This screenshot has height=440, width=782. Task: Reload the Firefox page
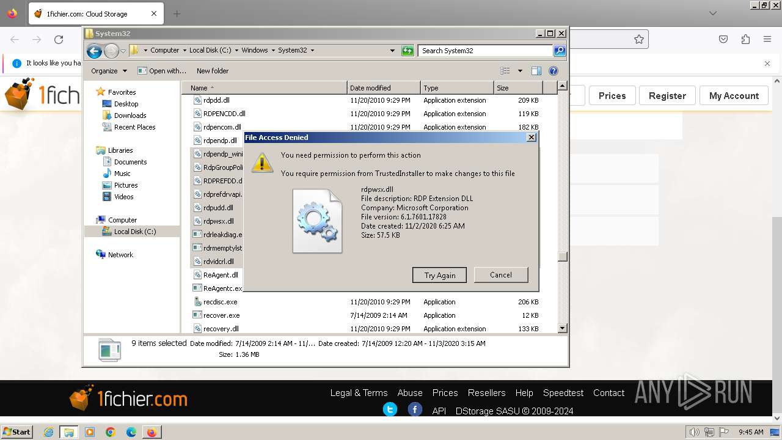coord(59,40)
